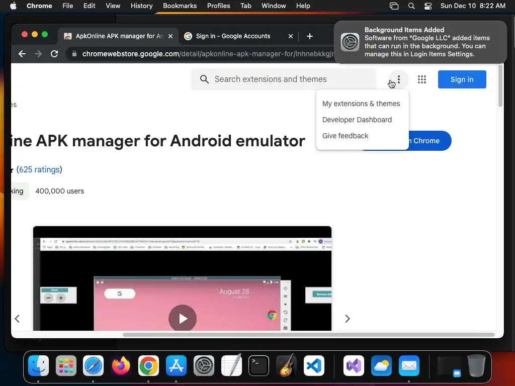Open Mail from the dock
This screenshot has width=515, height=386.
click(409, 365)
